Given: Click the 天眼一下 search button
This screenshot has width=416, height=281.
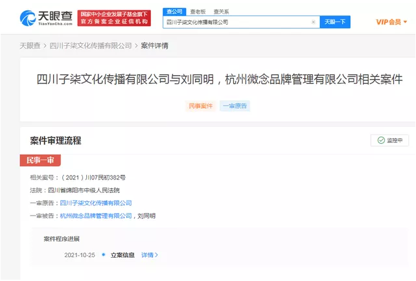Looking at the screenshot, I should (x=335, y=22).
